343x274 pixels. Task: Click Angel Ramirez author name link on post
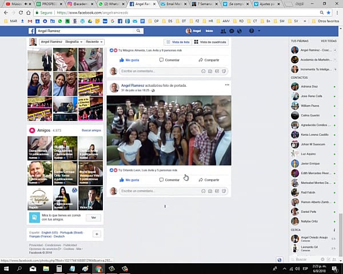[x=133, y=86]
